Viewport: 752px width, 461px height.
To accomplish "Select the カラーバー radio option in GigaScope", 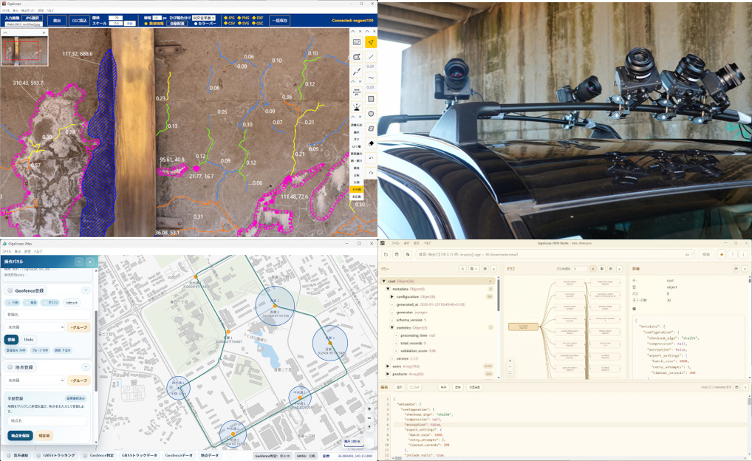I will coord(205,23).
